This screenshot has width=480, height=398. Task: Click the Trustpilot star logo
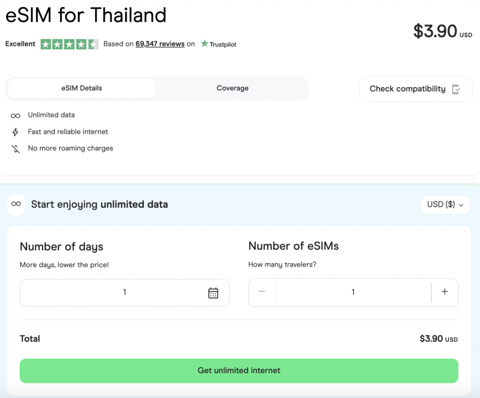[204, 44]
